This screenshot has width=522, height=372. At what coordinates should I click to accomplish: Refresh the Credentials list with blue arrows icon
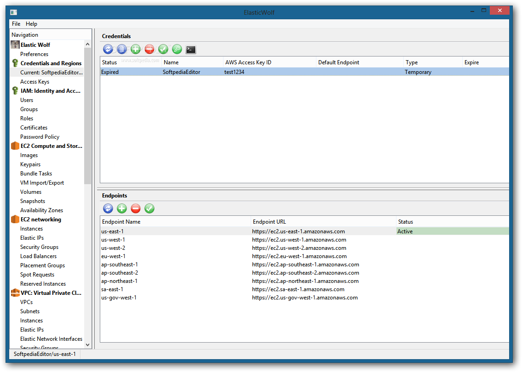108,49
